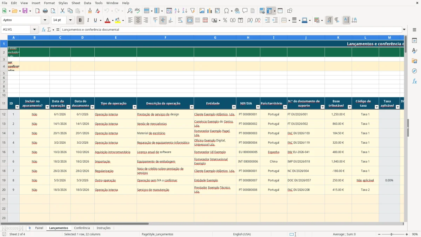Toggle print preview icon

coord(52,11)
